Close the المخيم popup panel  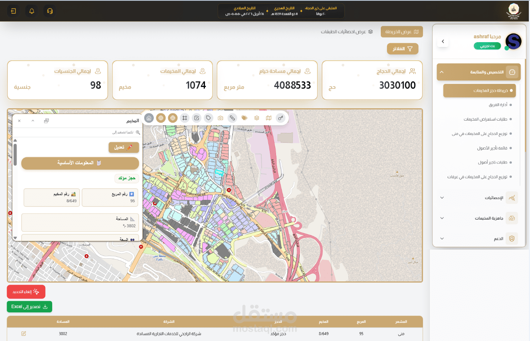click(19, 121)
